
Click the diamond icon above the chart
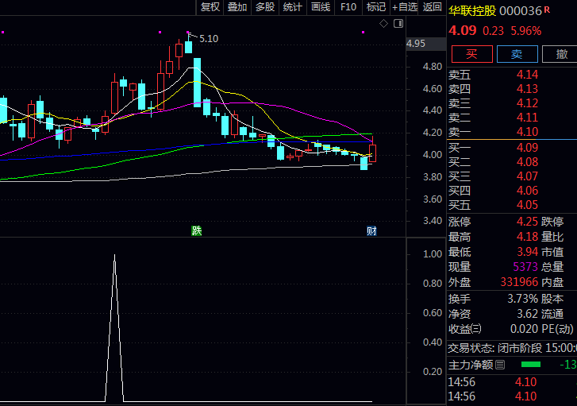point(383,24)
